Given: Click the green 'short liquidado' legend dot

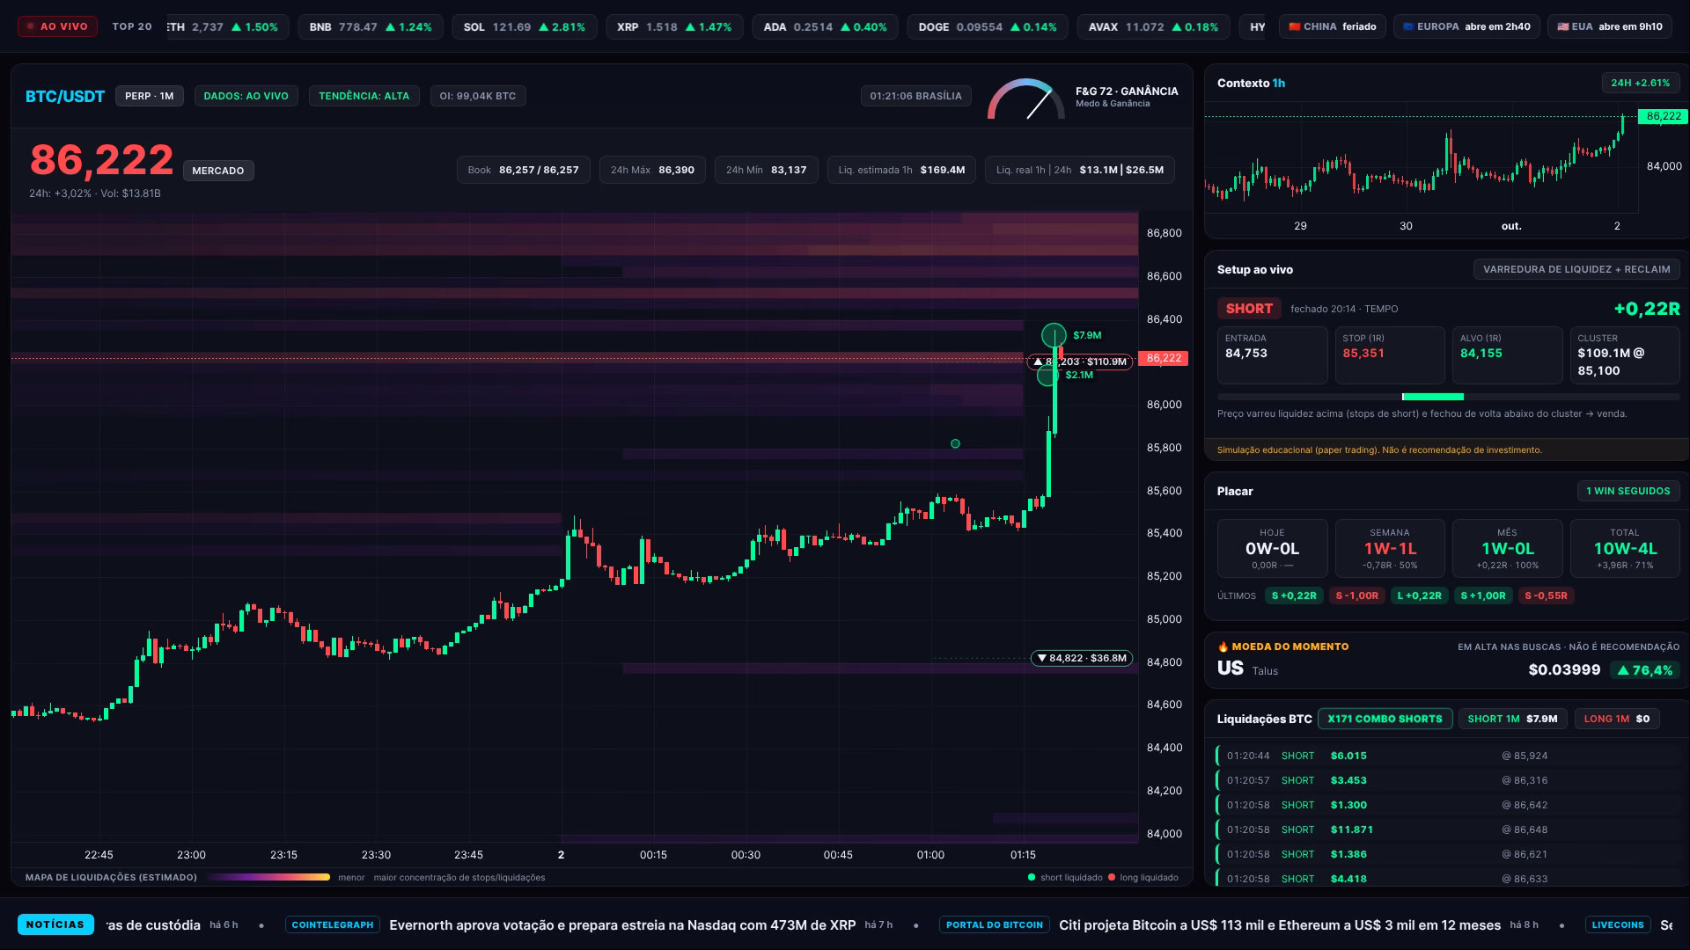Looking at the screenshot, I should (x=1032, y=877).
